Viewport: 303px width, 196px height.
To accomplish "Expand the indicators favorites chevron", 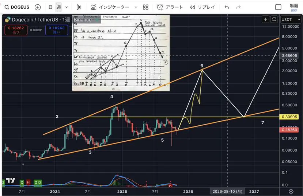I will pyautogui.click(x=136, y=7).
